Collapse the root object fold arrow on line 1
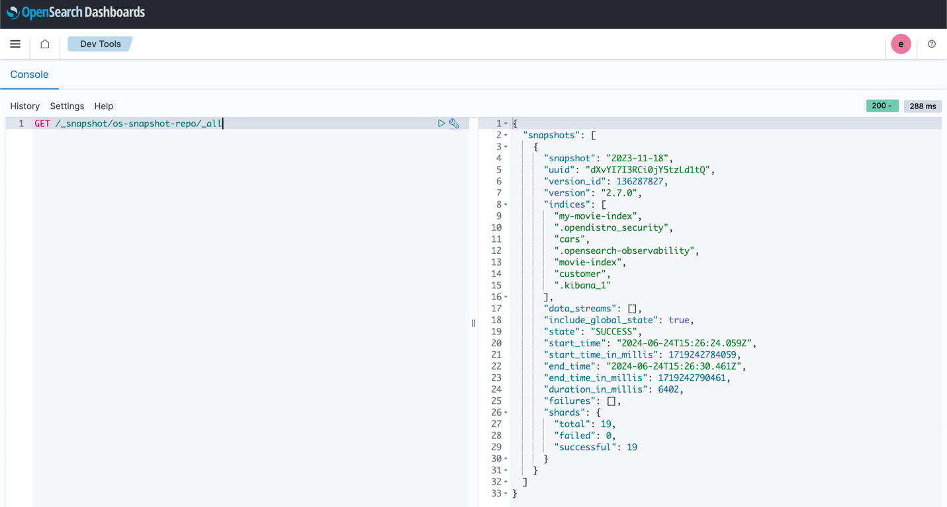 [x=506, y=124]
